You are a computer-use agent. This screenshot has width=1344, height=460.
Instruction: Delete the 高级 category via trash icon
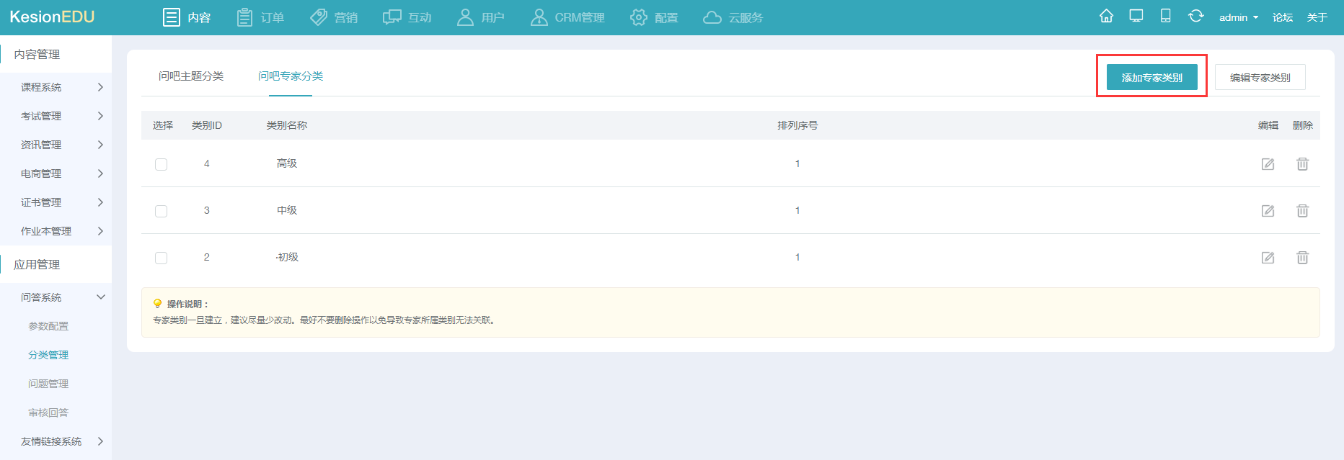click(1302, 164)
